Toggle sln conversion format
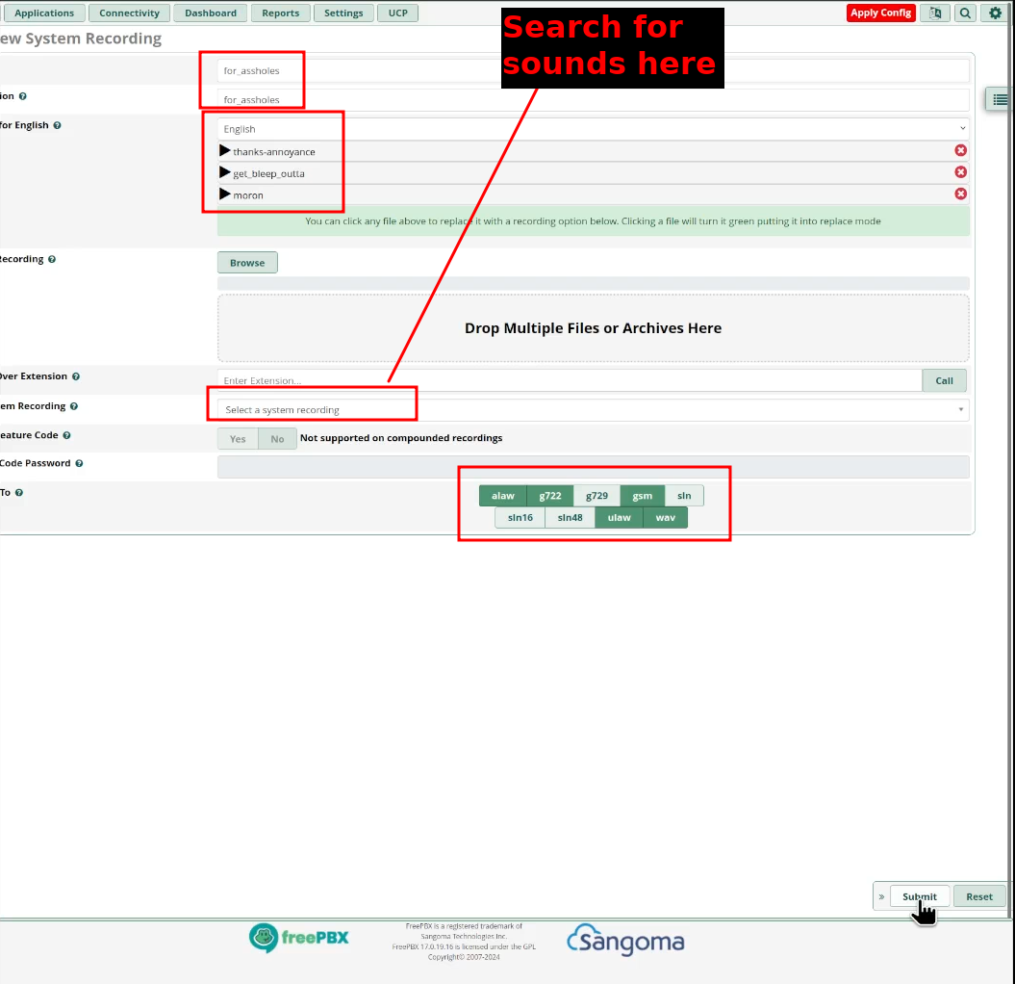The height and width of the screenshot is (984, 1015). 684,496
